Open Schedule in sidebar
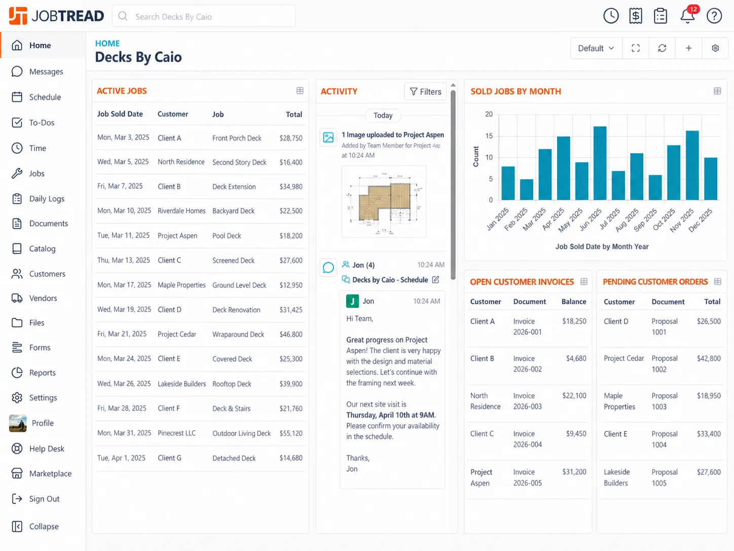734x551 pixels. pyautogui.click(x=43, y=97)
